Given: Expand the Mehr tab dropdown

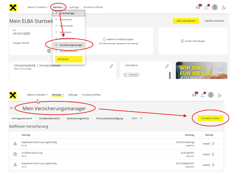Looking at the screenshot, I should (x=137, y=118).
